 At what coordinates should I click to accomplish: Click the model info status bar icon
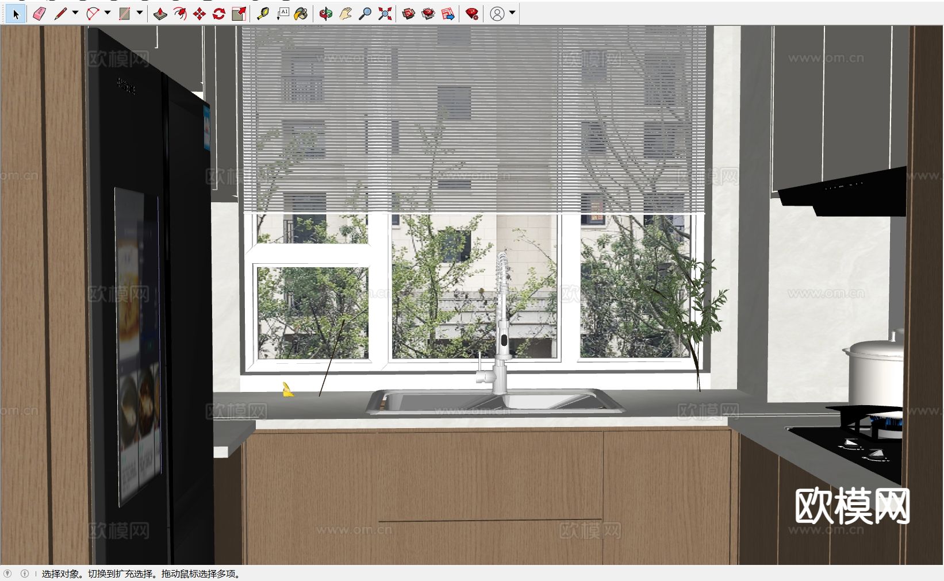pos(24,573)
